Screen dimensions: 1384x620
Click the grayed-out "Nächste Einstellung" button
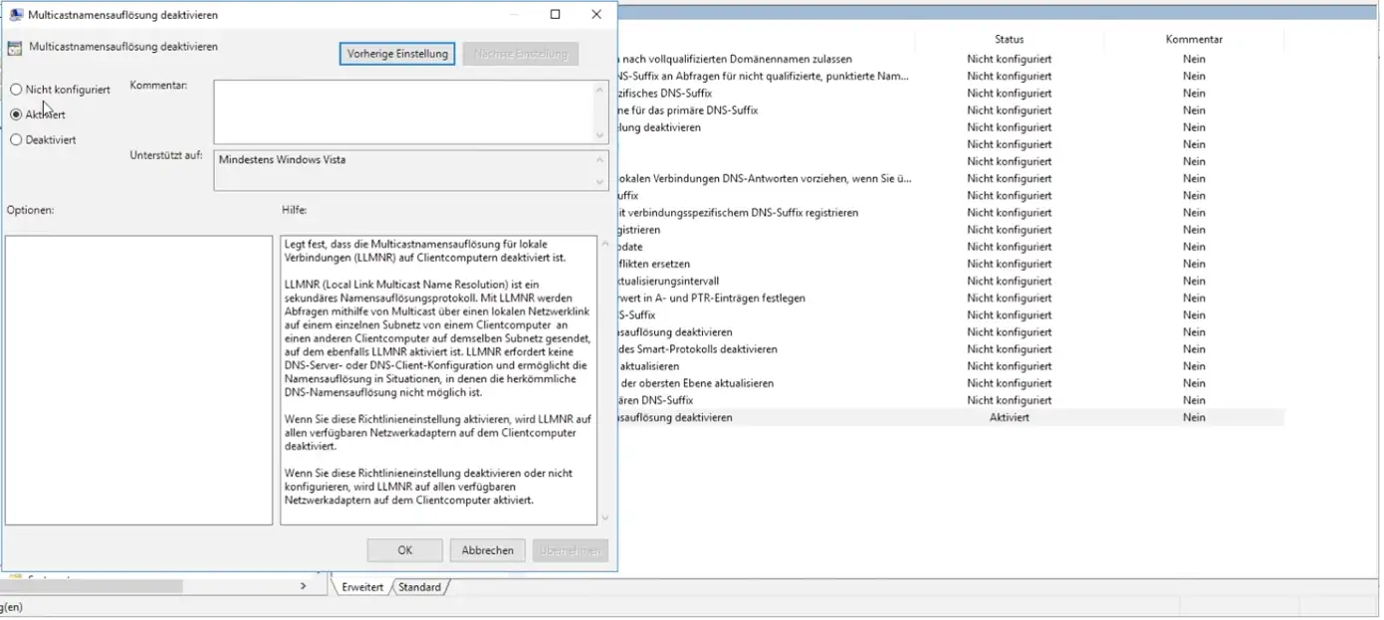[x=521, y=54]
